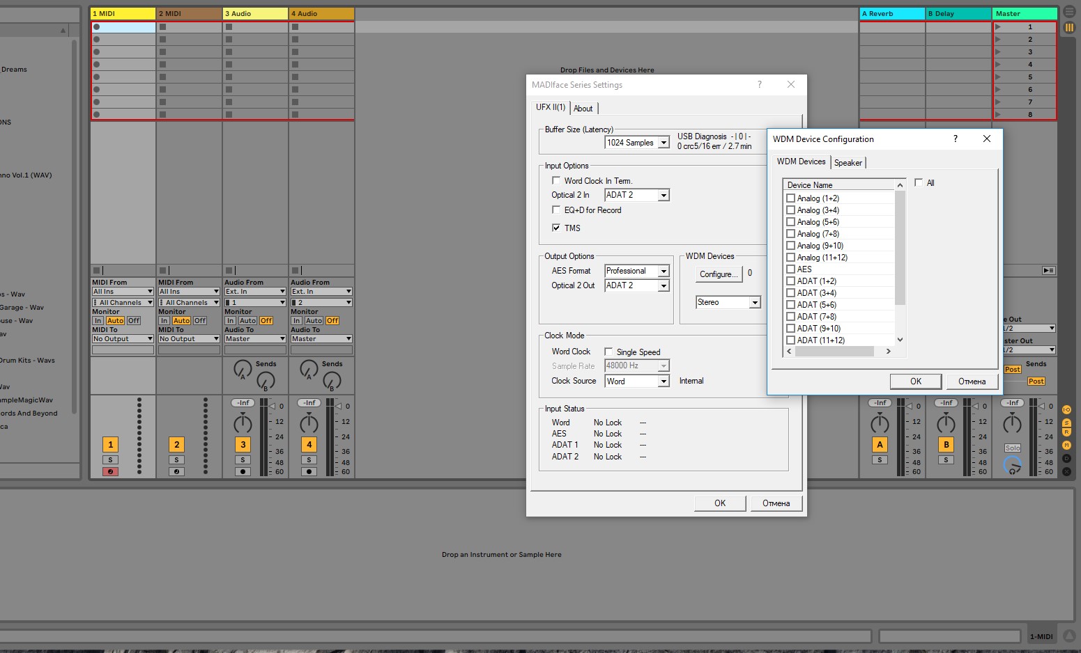Set 3 Audio monitor to In
1081x653 pixels.
tap(230, 321)
